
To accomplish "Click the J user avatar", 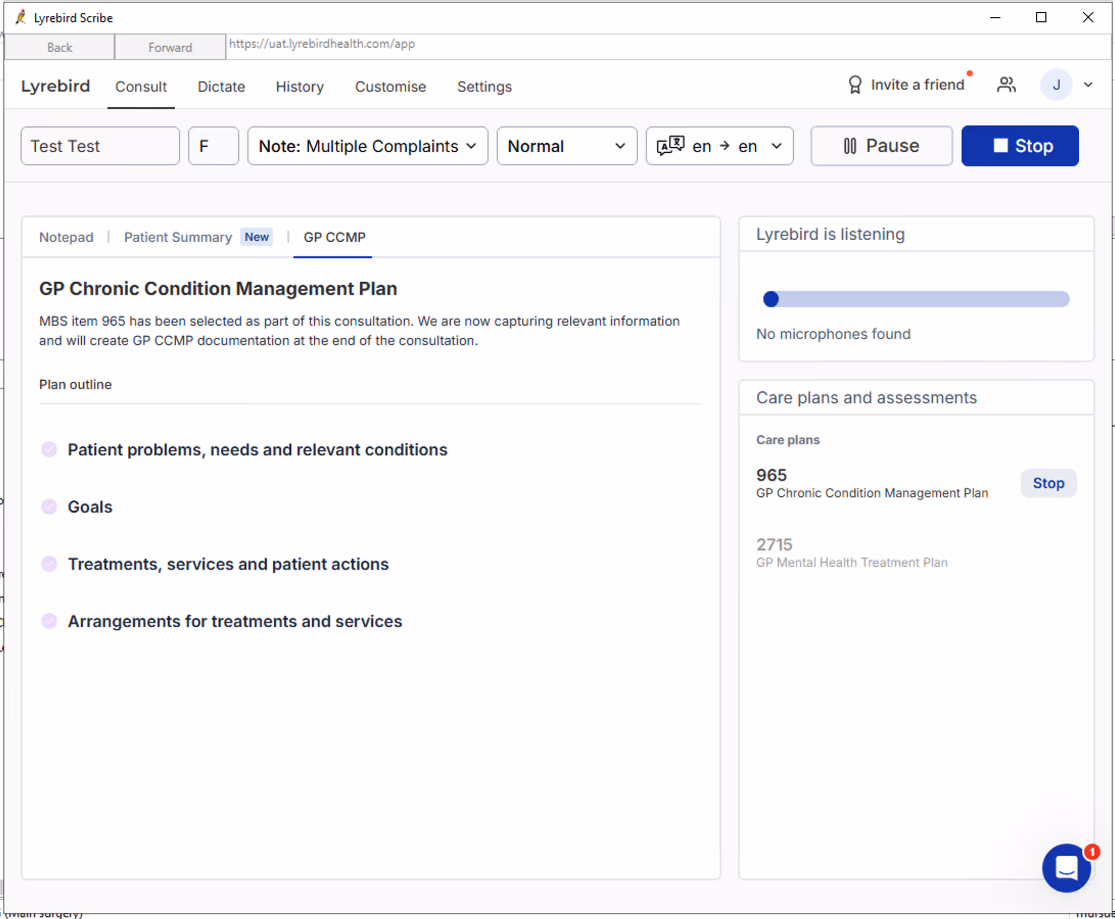I will coord(1056,85).
